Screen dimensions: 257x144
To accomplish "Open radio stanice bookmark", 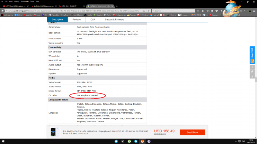I will tap(7, 15).
